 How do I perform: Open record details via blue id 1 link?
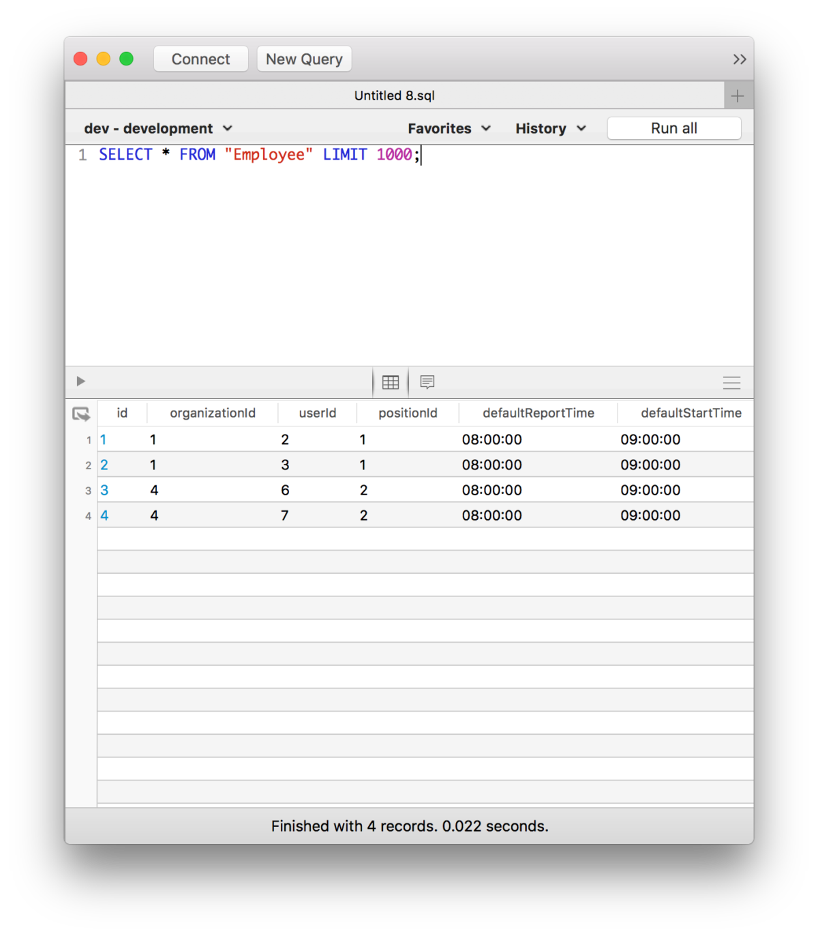104,439
